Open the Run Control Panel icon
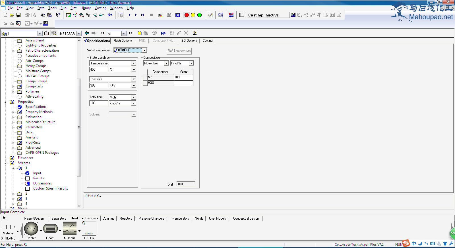This screenshot has height=248, width=455. point(160,15)
